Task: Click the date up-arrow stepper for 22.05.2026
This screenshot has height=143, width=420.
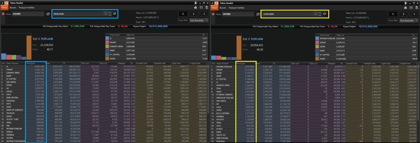Action: (x=319, y=13)
